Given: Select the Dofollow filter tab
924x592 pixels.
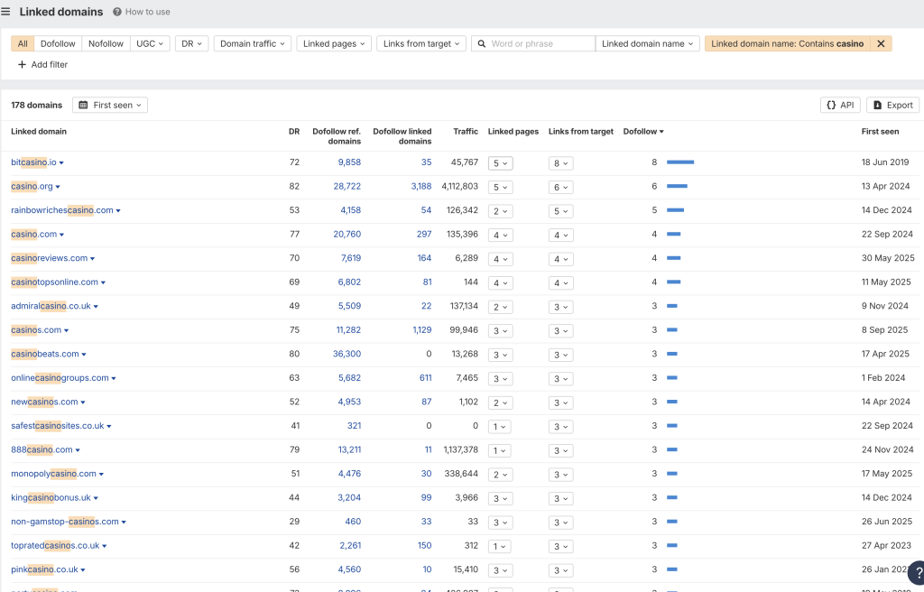Looking at the screenshot, I should [x=58, y=43].
